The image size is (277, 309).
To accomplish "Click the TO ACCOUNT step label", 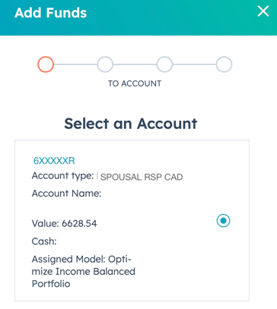I will click(135, 84).
